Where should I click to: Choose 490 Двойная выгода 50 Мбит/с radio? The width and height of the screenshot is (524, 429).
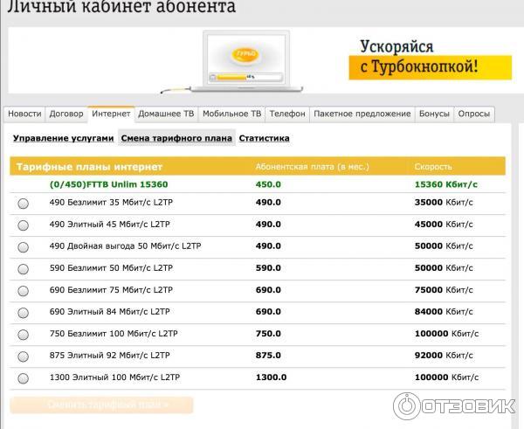[24, 247]
